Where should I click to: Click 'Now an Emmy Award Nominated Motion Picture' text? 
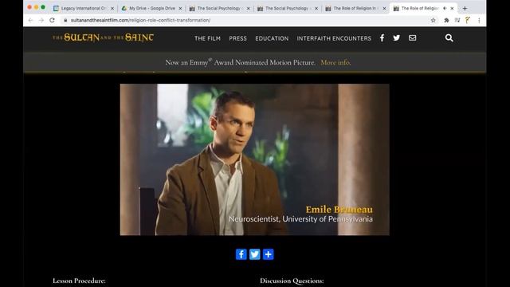(241, 62)
